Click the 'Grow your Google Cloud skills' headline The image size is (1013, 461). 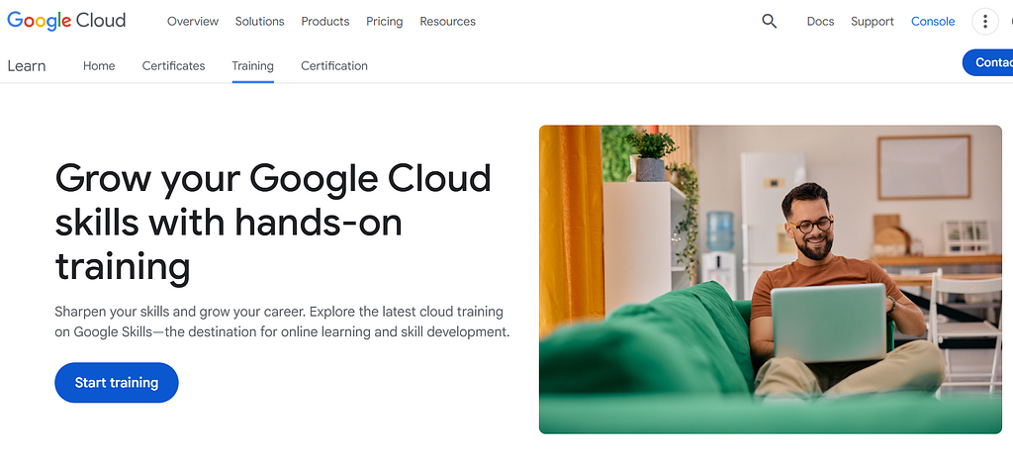pyautogui.click(x=273, y=223)
